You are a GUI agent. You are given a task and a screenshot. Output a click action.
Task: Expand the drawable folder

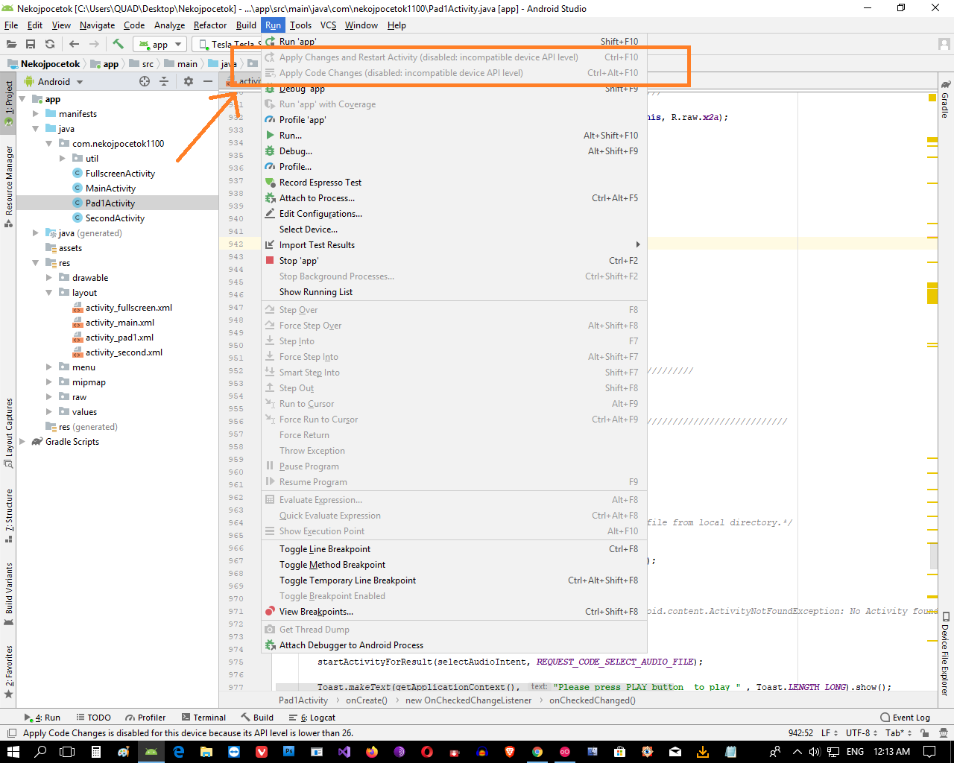(x=49, y=278)
